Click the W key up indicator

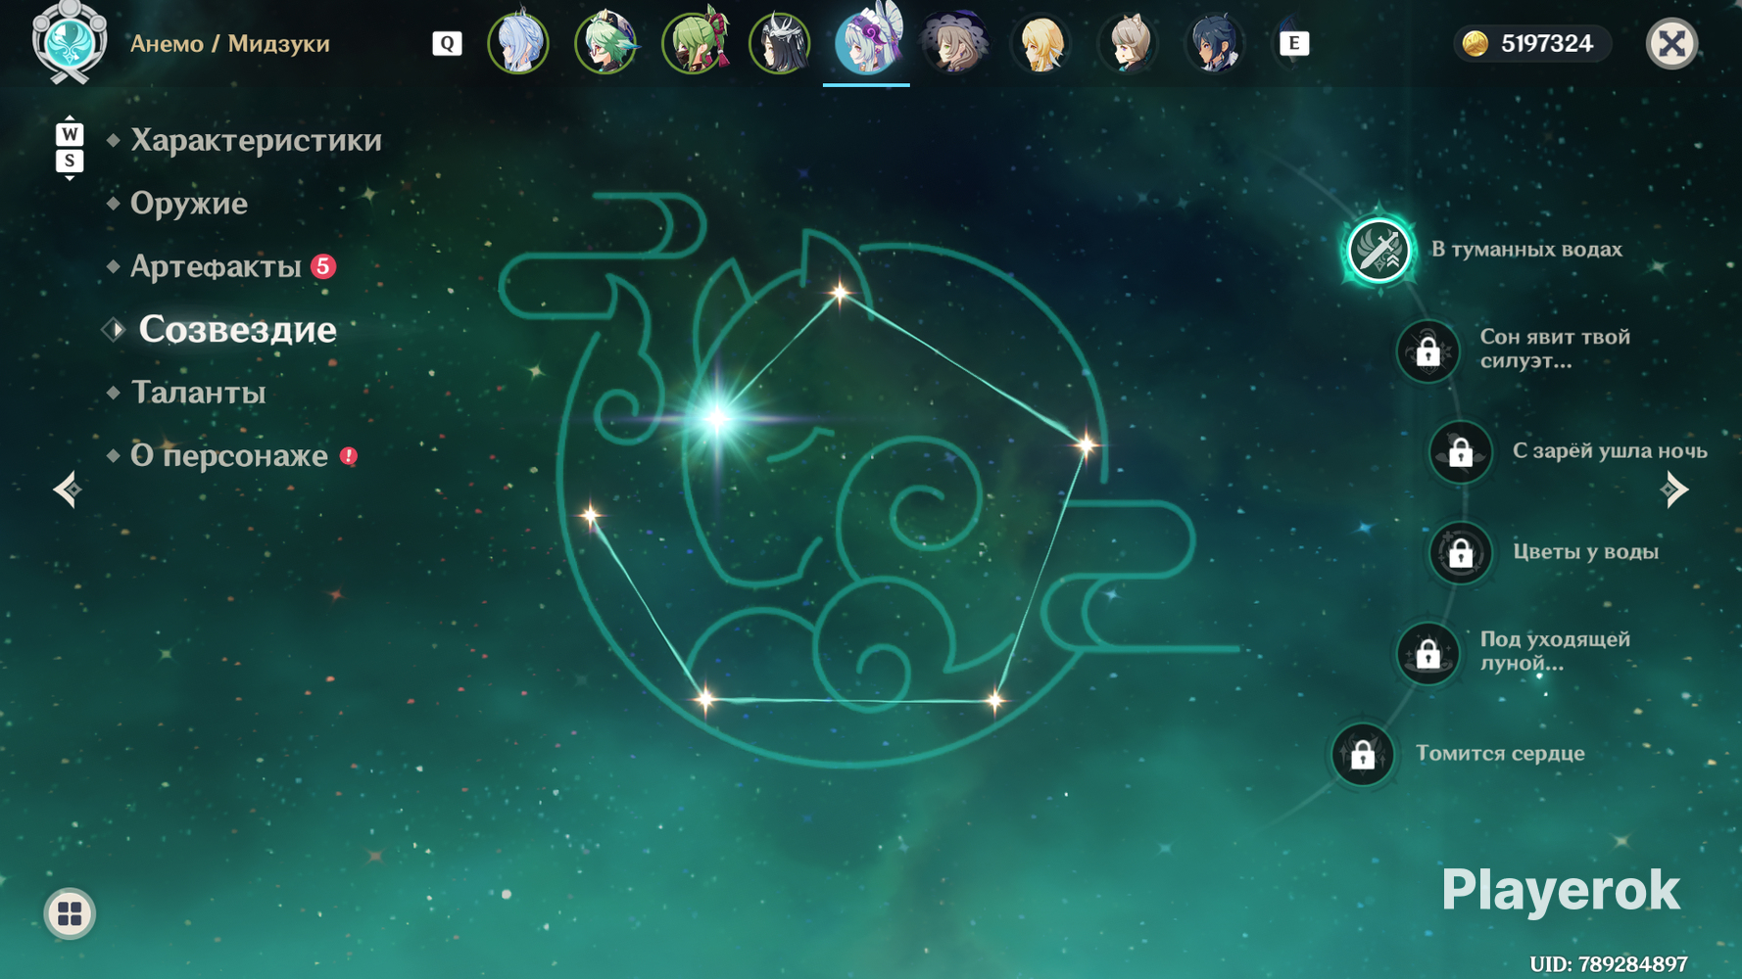tap(70, 134)
